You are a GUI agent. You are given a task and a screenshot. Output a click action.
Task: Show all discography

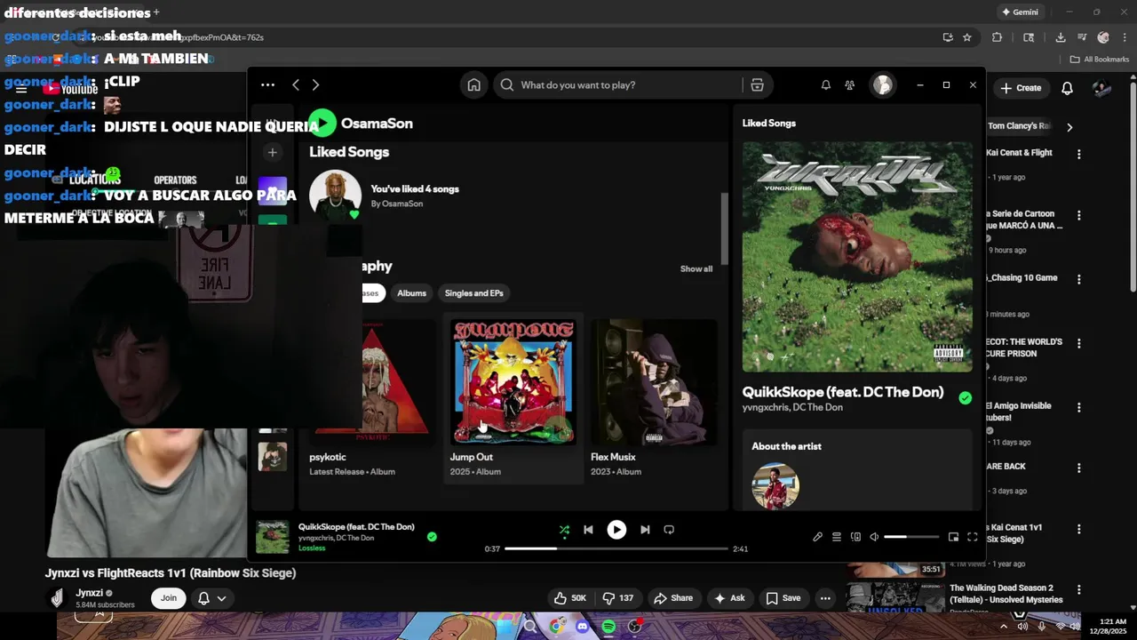696,268
